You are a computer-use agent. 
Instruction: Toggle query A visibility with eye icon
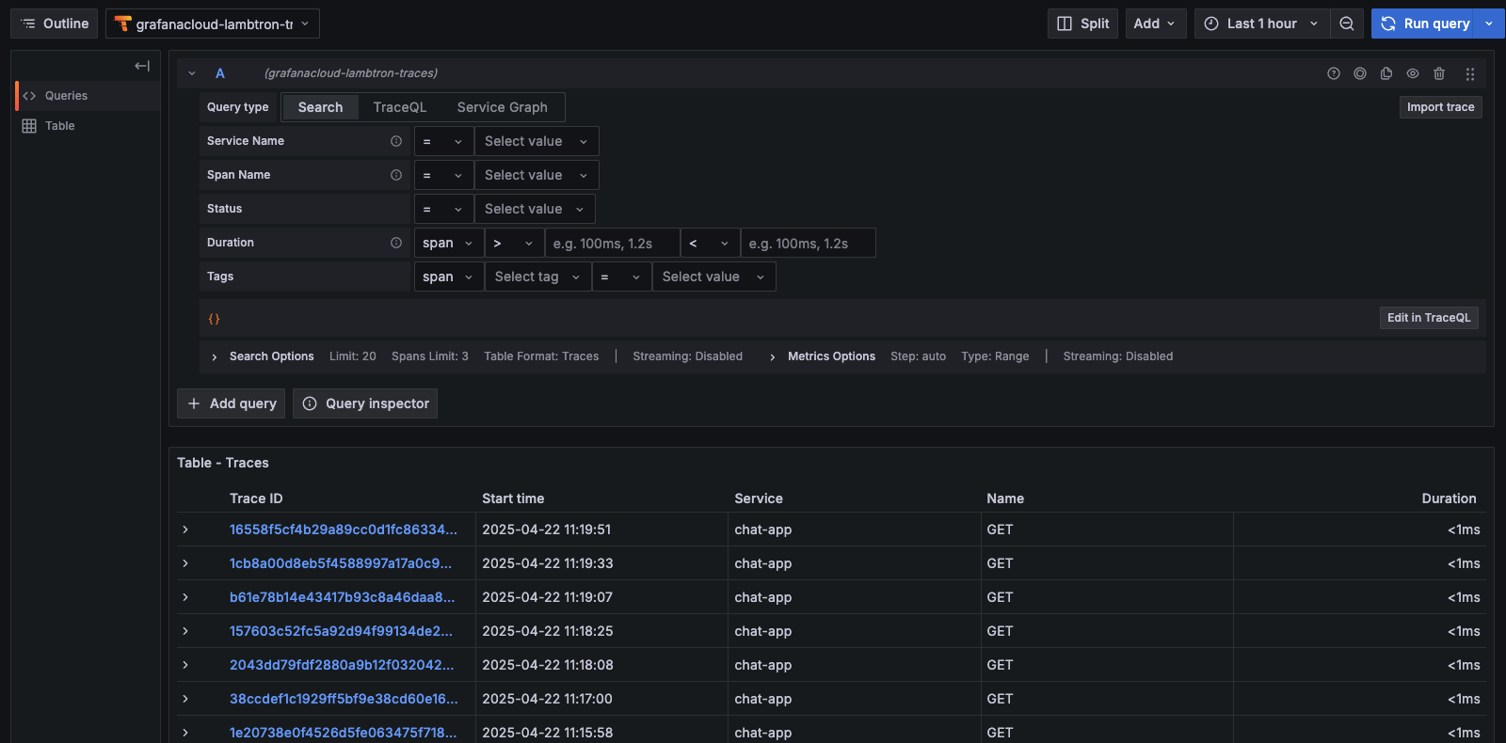click(x=1412, y=73)
